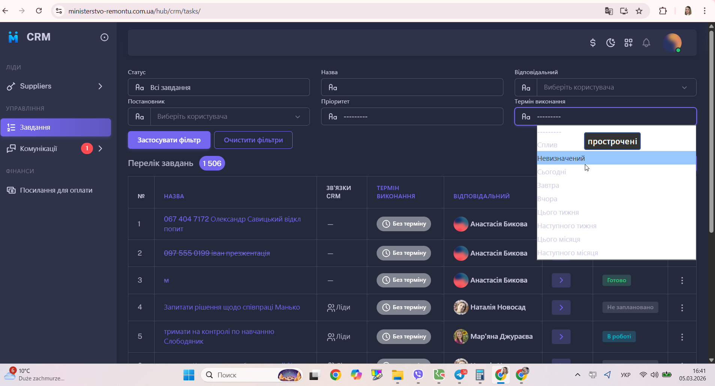Open Telegram from the taskbar
This screenshot has width=715, height=386.
pyautogui.click(x=460, y=375)
